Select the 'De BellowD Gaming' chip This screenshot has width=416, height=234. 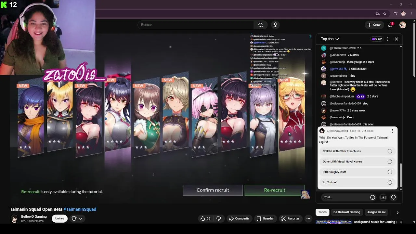[347, 212]
